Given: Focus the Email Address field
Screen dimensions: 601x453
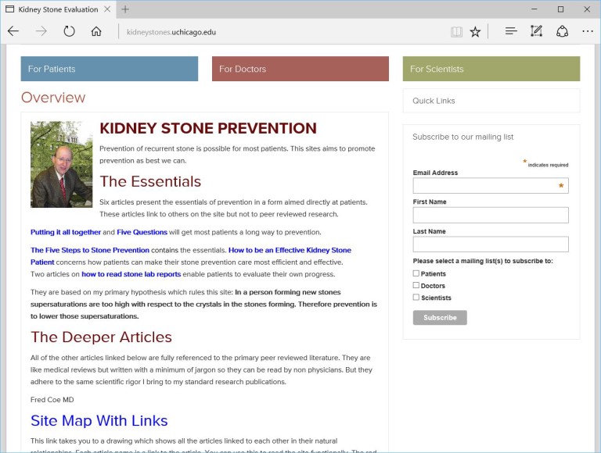Looking at the screenshot, I should tap(491, 186).
